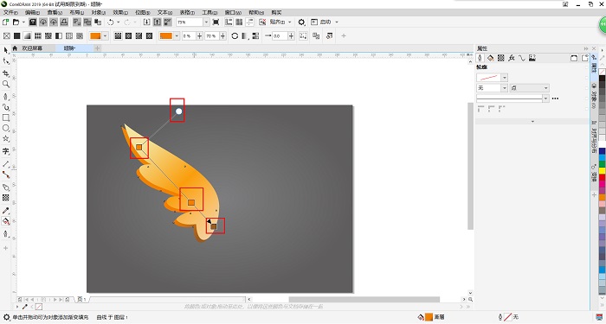Select the Interactive Fill bucket tool

point(6,221)
